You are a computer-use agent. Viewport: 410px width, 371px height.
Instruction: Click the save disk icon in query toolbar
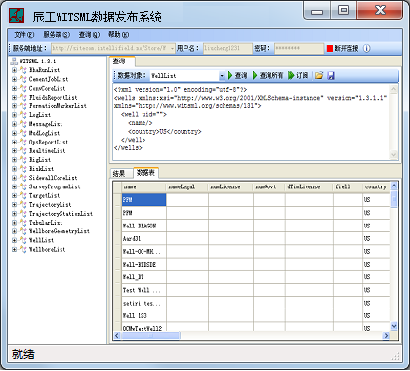pyautogui.click(x=331, y=76)
